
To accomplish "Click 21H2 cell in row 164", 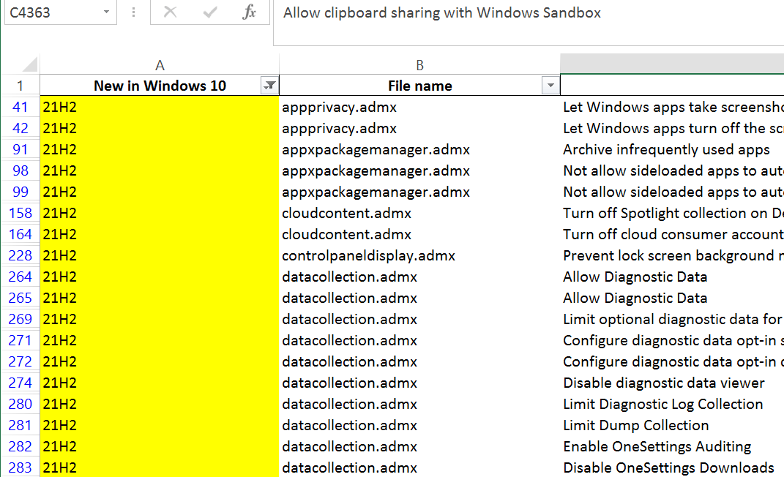I will pyautogui.click(x=160, y=234).
